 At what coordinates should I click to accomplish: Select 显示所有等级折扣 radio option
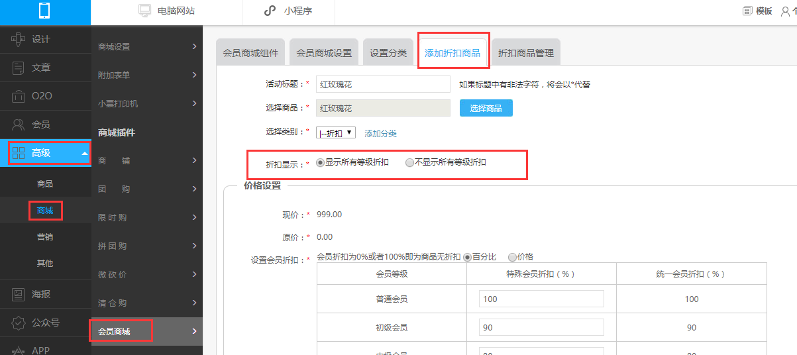click(321, 162)
